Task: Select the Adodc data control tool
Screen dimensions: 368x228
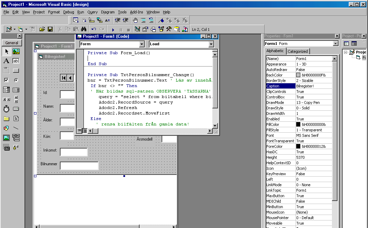Action: [x=16, y=147]
